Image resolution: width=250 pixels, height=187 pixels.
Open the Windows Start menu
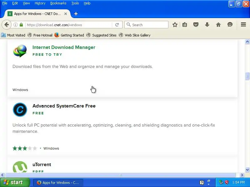click(x=15, y=182)
